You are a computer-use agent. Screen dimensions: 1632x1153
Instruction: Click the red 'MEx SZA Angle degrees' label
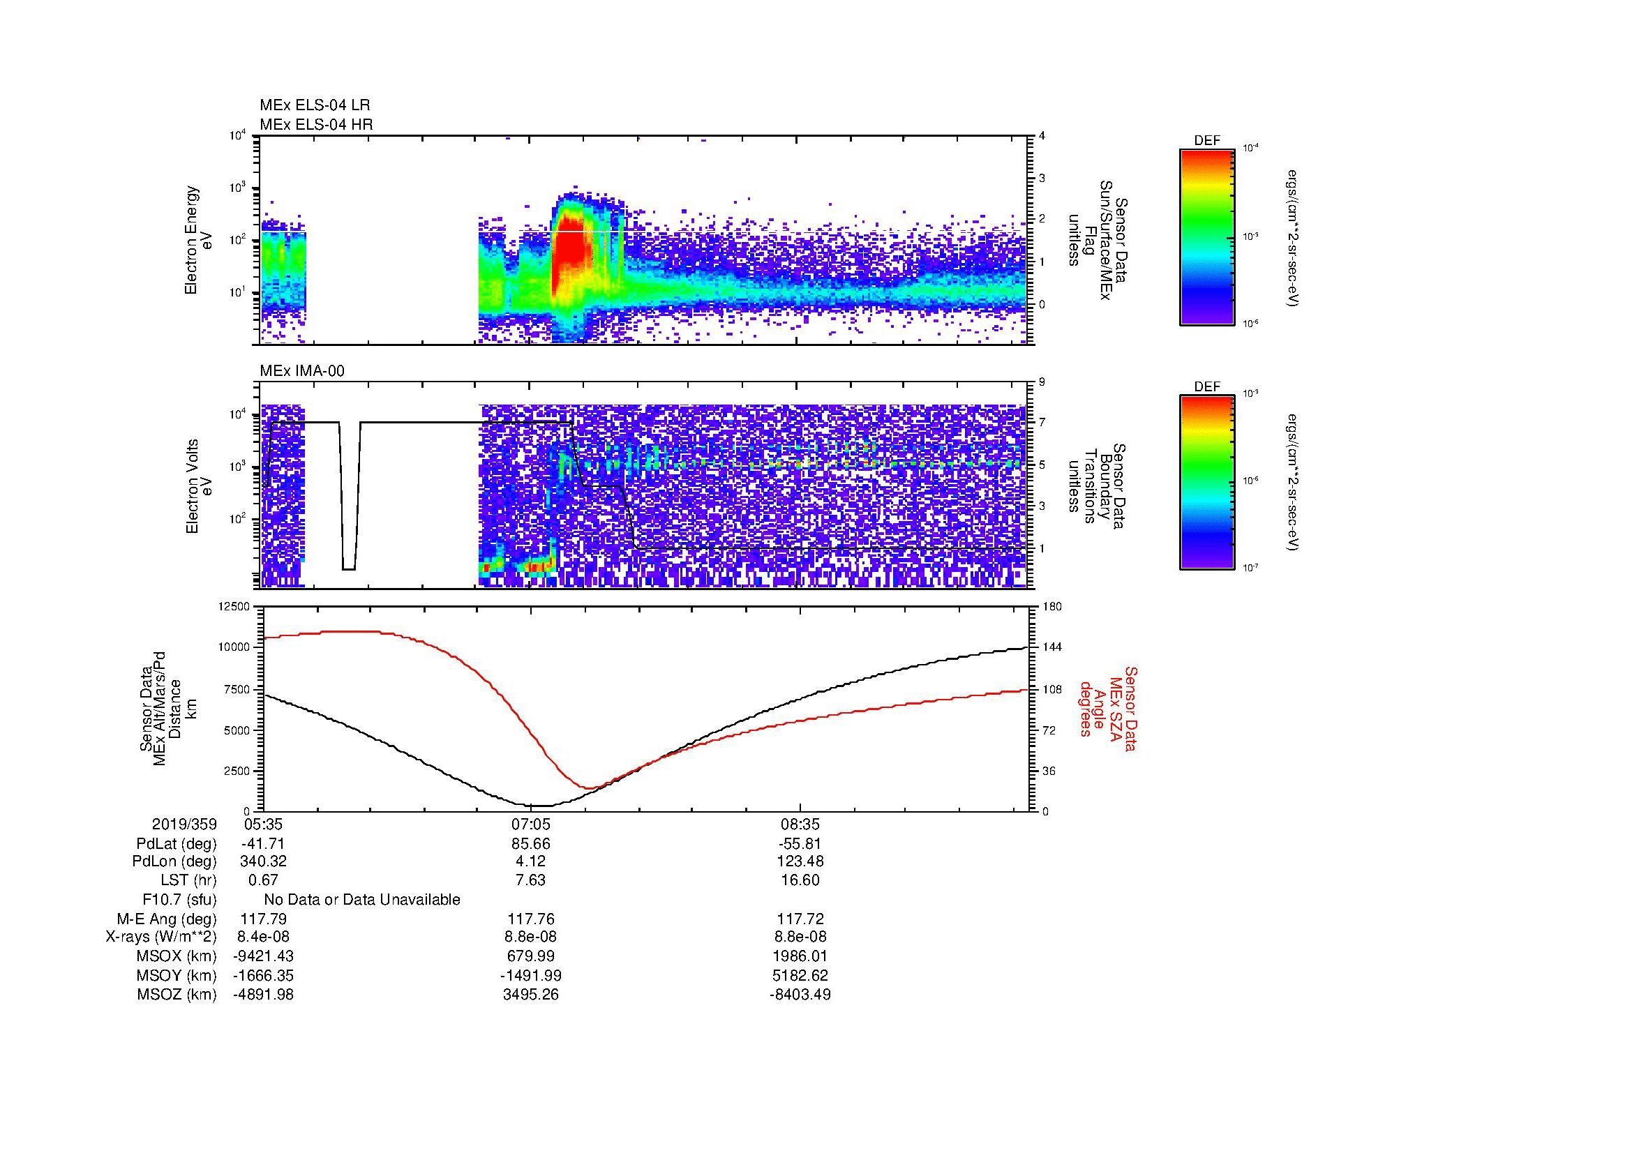pyautogui.click(x=1108, y=708)
